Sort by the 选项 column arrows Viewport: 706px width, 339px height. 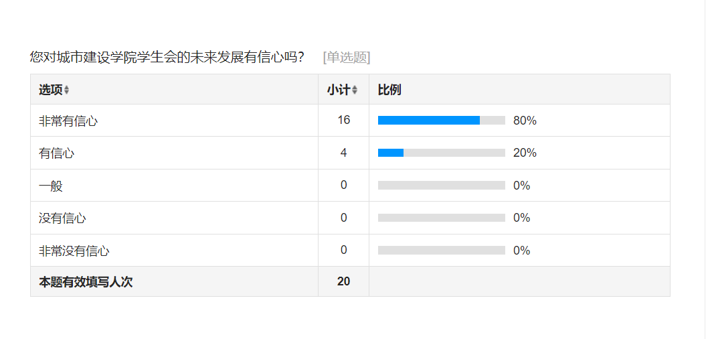(67, 90)
